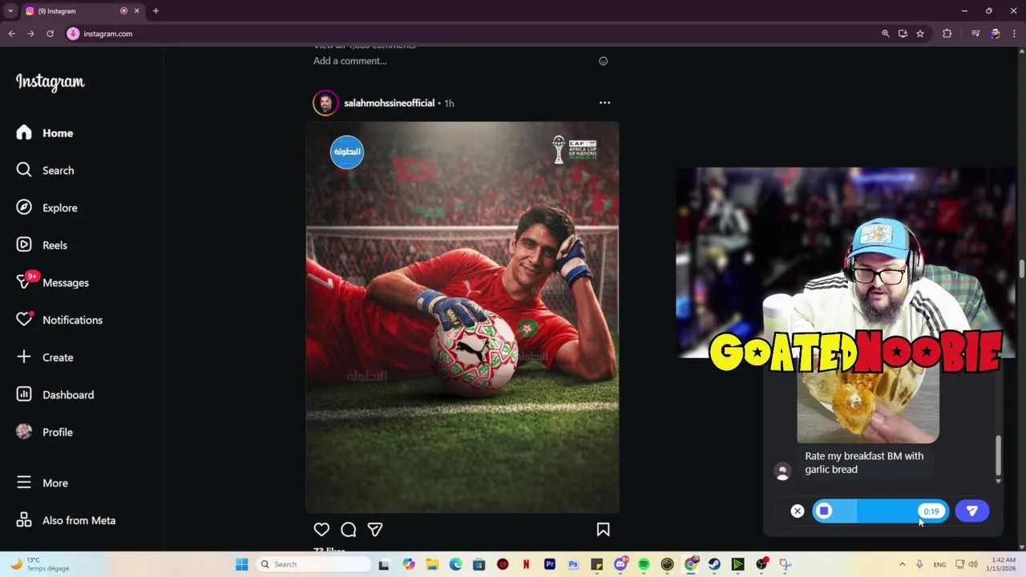
Task: Open the site information icon beside instagram.com
Action: [73, 34]
